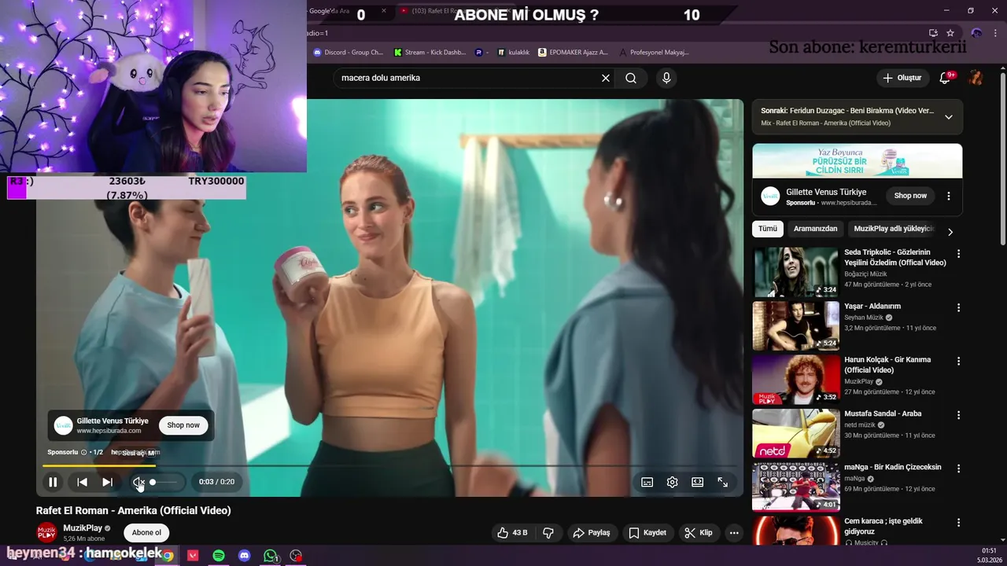The image size is (1007, 566).
Task: Open Seda Tripkolic video thumbnail
Action: coord(795,272)
